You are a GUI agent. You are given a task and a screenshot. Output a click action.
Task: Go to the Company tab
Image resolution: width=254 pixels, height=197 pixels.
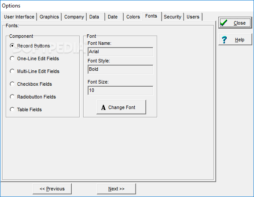pos(74,17)
